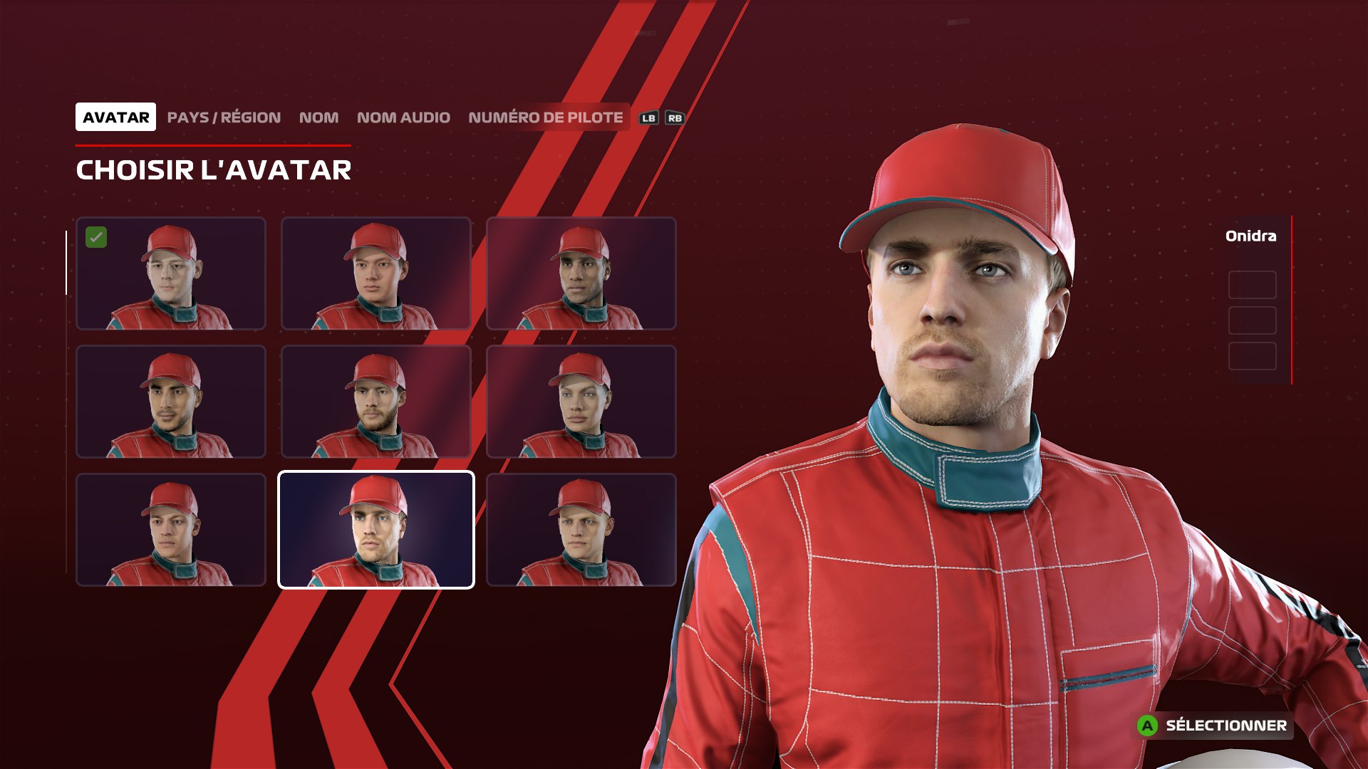Click the LB bumper icon
The width and height of the screenshot is (1368, 769).
click(x=648, y=118)
